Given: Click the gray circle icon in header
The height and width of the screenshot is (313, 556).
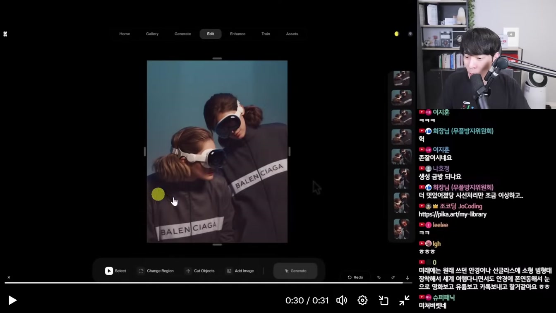Looking at the screenshot, I should tap(410, 34).
